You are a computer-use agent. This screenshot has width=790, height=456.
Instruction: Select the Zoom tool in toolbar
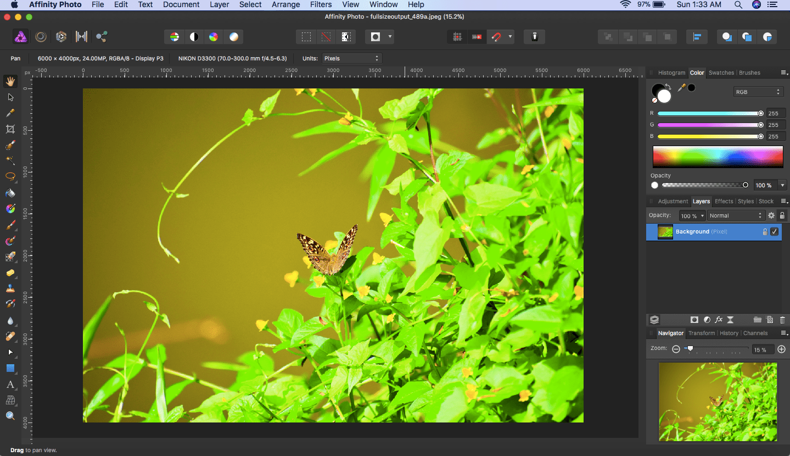tap(10, 416)
